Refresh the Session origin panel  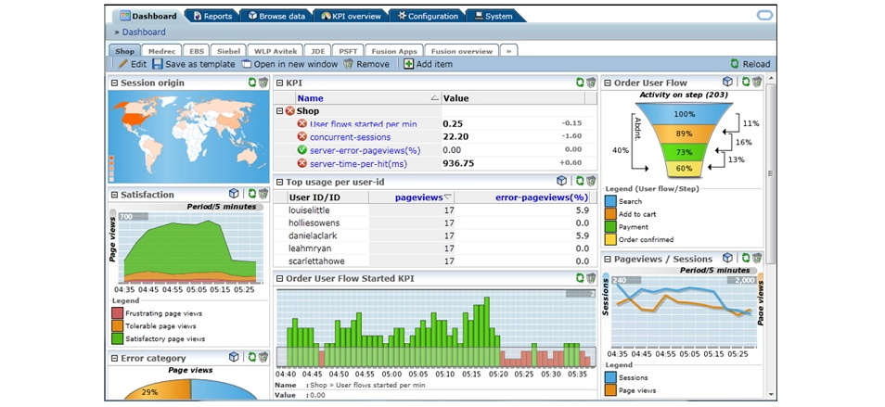point(252,83)
